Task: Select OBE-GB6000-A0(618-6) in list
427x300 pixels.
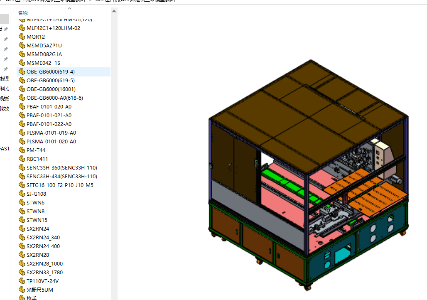Action: [x=55, y=98]
